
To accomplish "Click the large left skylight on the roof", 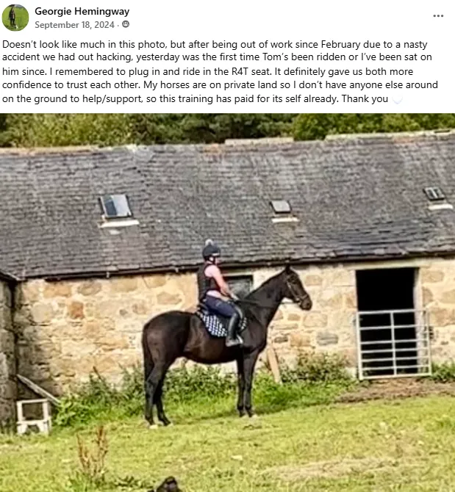I will coord(116,206).
